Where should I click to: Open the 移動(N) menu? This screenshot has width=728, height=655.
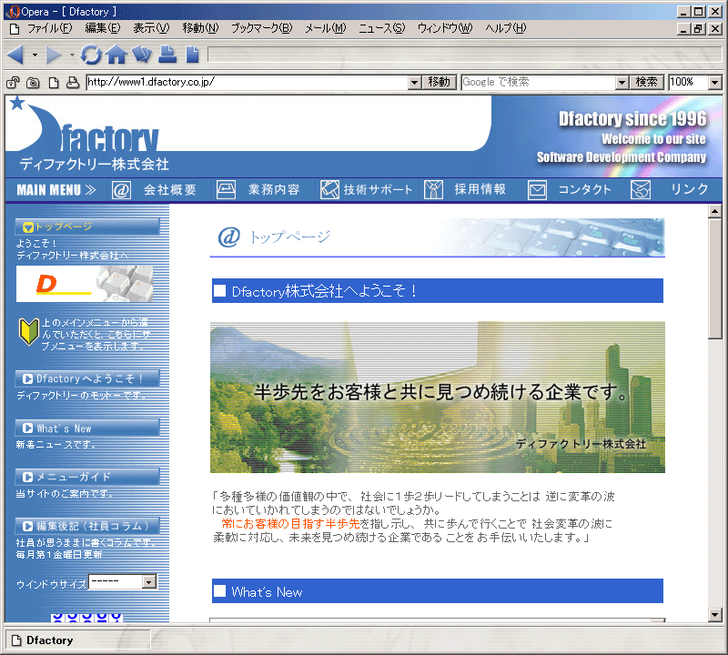pyautogui.click(x=200, y=29)
